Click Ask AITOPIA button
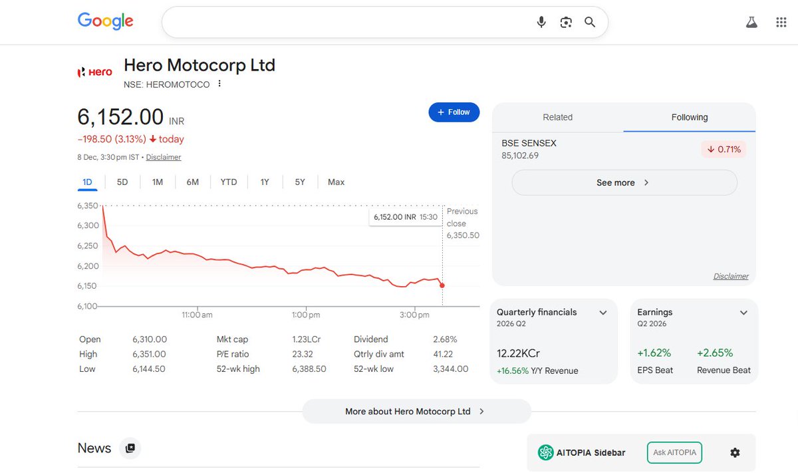Image resolution: width=798 pixels, height=473 pixels. 674,452
